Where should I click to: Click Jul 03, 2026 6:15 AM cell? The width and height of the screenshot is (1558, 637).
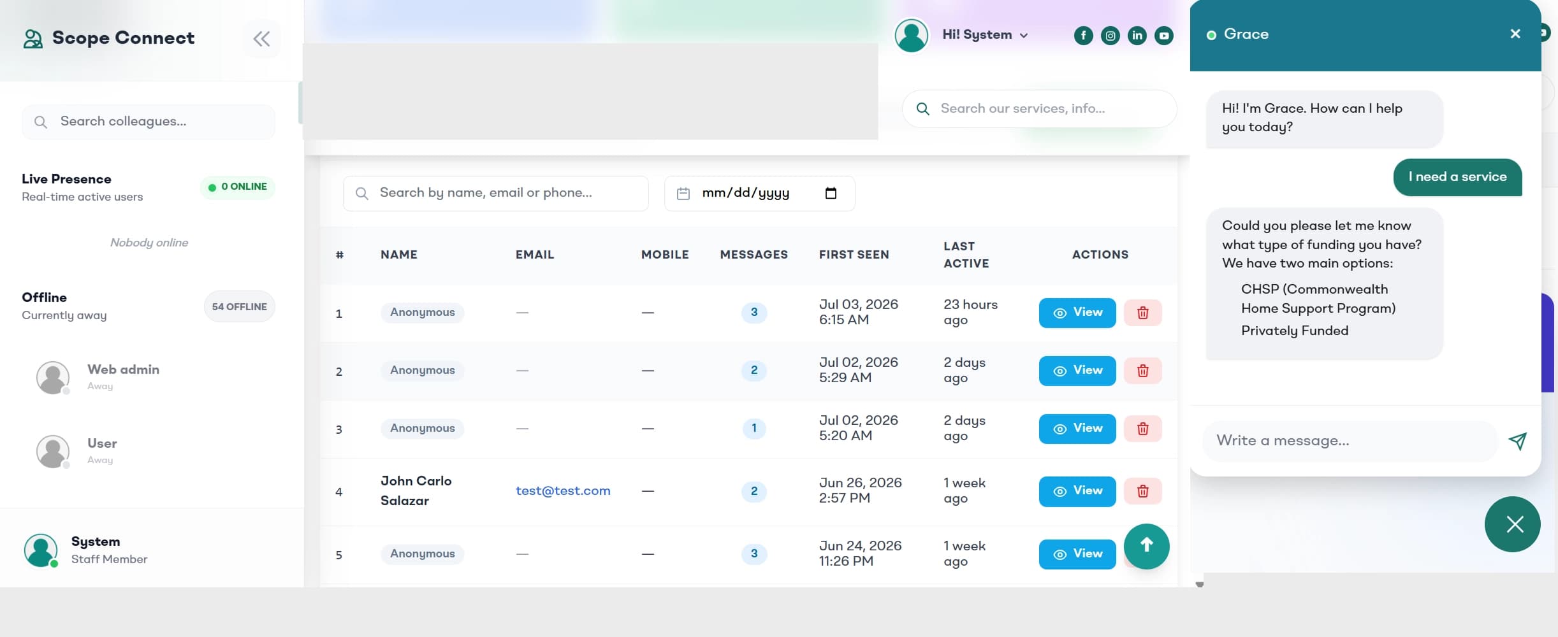click(858, 312)
